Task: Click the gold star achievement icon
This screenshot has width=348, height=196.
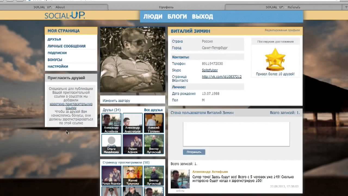Action: point(275,59)
